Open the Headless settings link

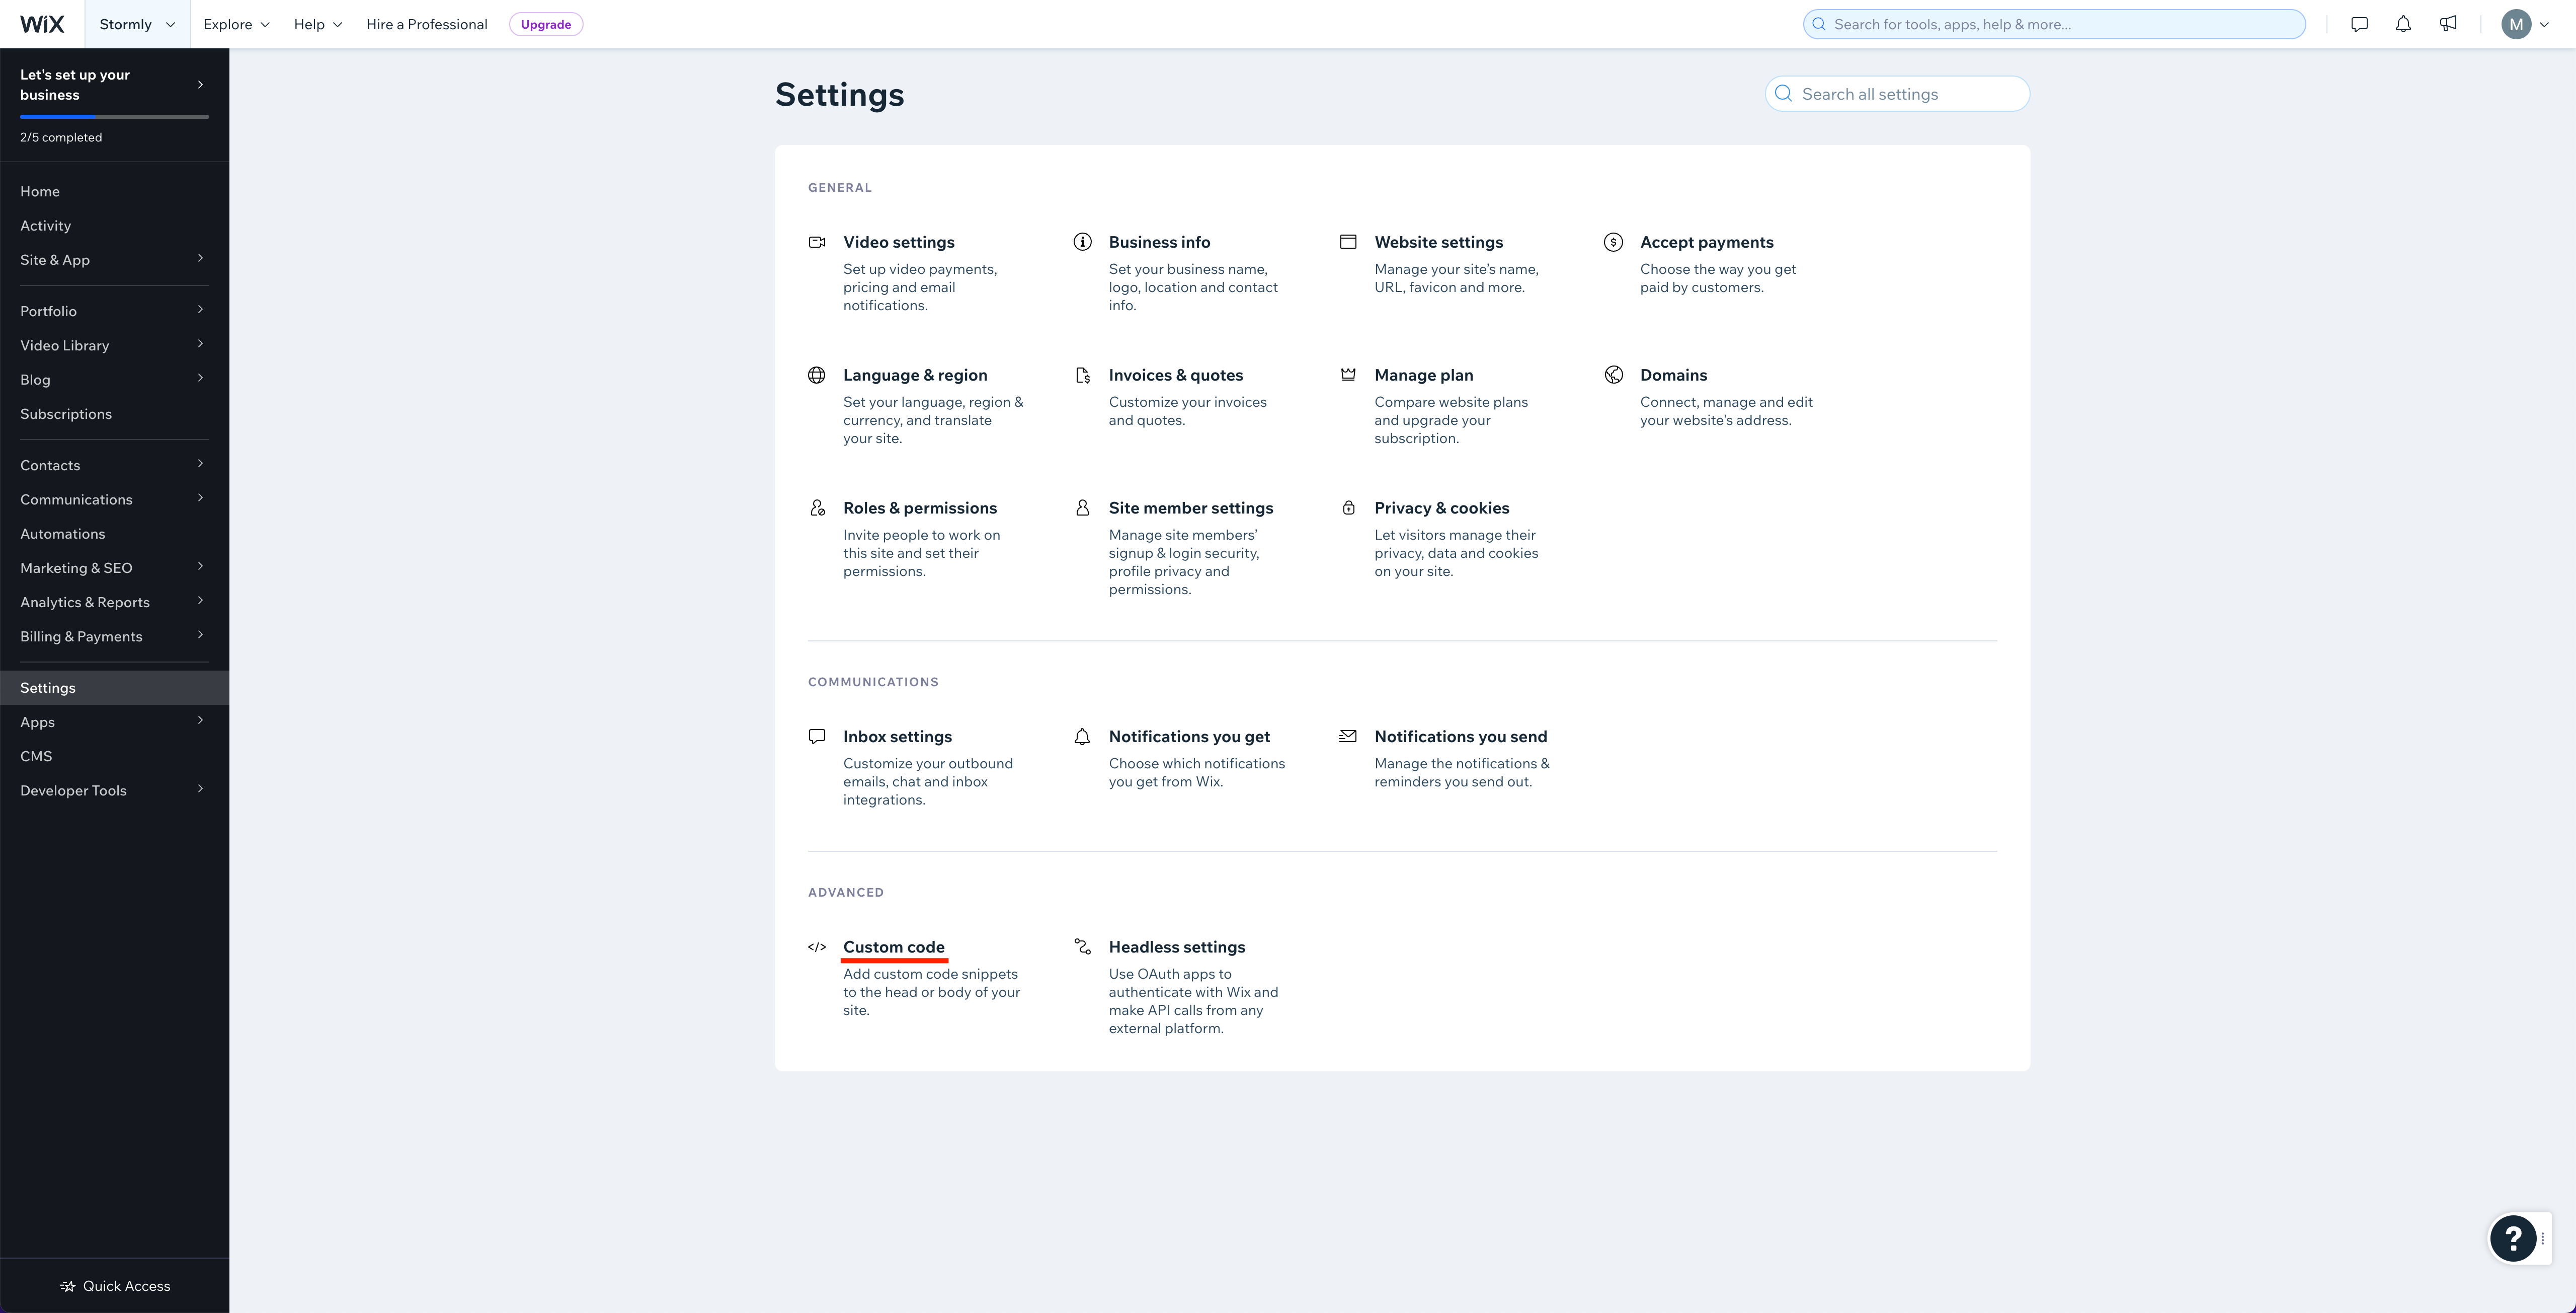(1177, 946)
